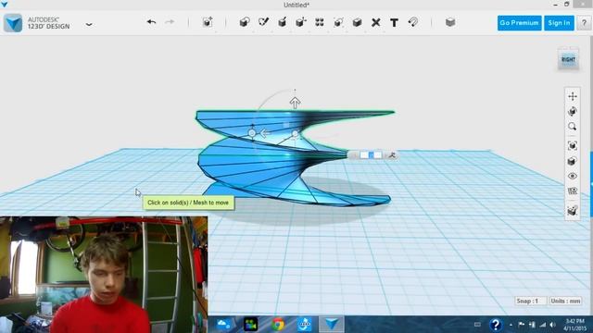The image size is (593, 333).
Task: Click the Sign In button
Action: (x=559, y=23)
